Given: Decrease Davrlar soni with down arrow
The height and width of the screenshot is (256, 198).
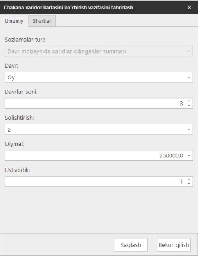Looking at the screenshot, I should pyautogui.click(x=189, y=106).
